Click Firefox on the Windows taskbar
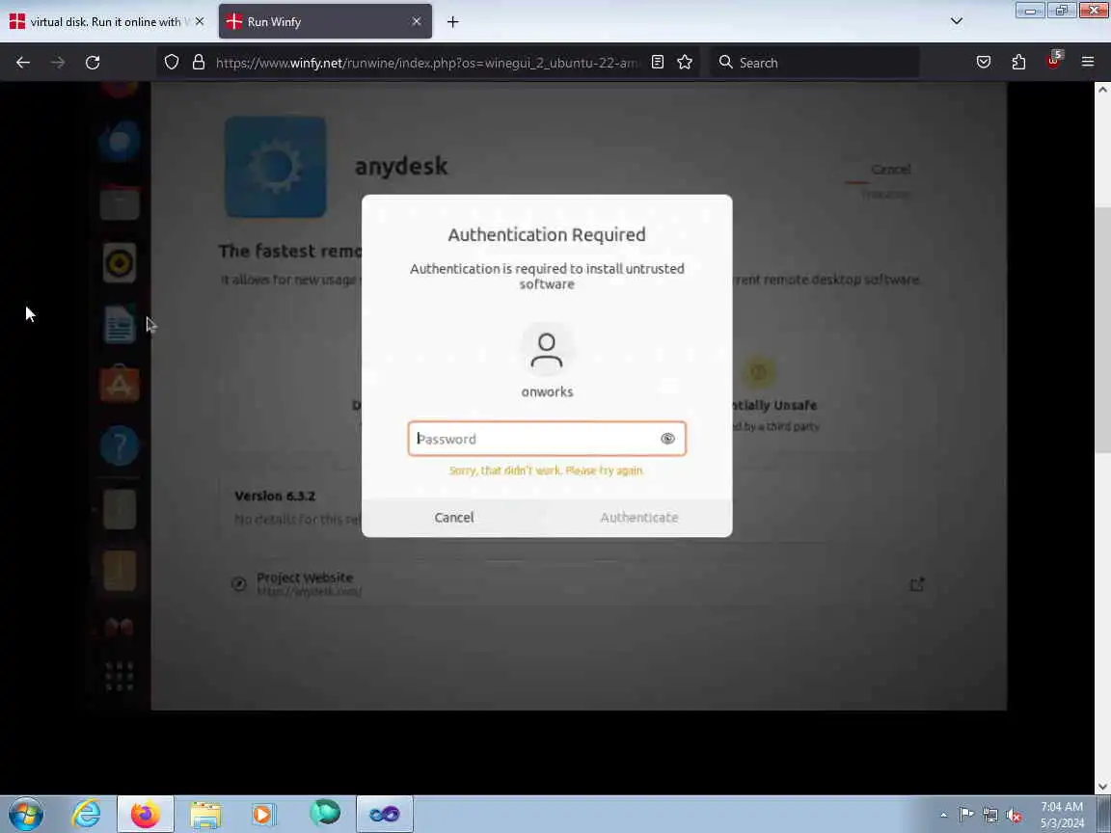Screen dimensions: 1111x833 [146, 815]
